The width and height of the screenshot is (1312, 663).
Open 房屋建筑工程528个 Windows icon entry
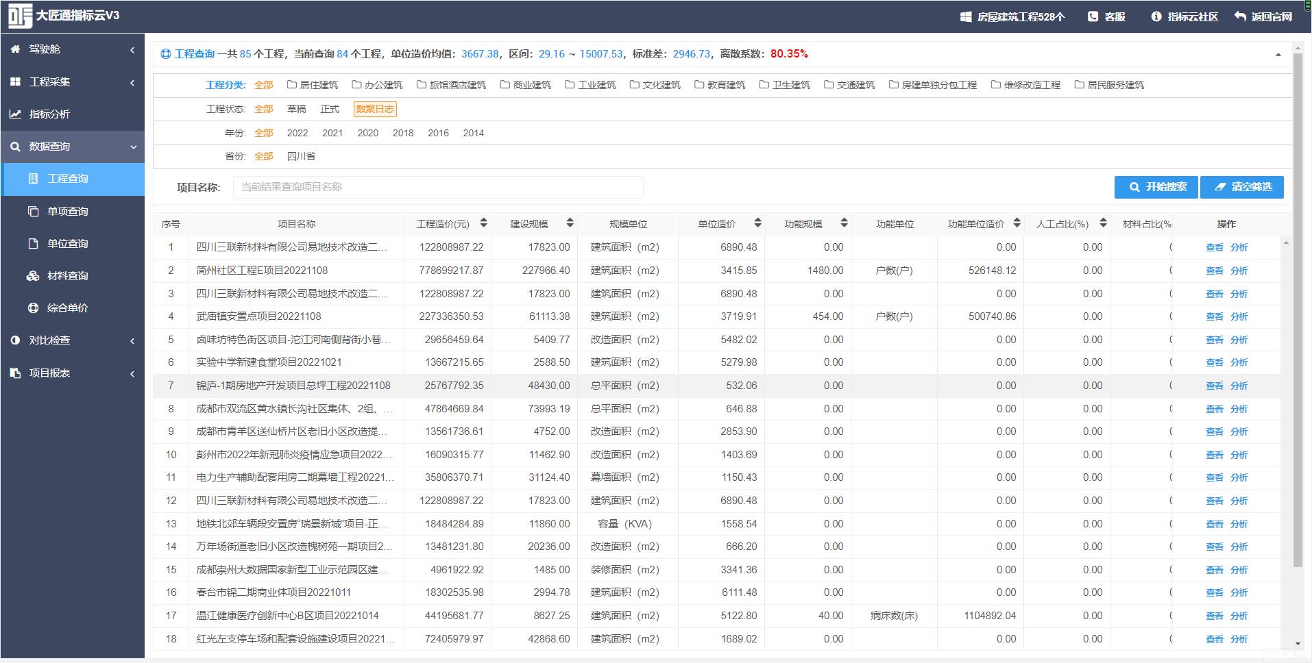point(965,16)
